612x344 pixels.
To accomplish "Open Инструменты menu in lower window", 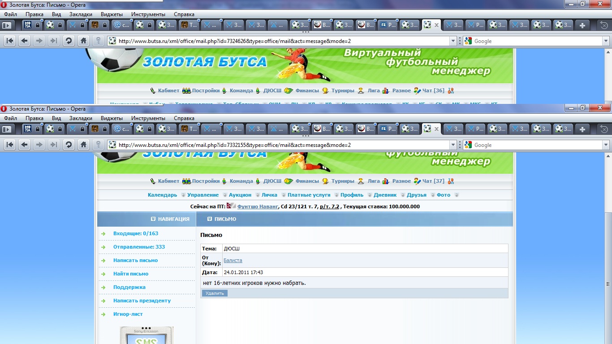I will pyautogui.click(x=148, y=118).
